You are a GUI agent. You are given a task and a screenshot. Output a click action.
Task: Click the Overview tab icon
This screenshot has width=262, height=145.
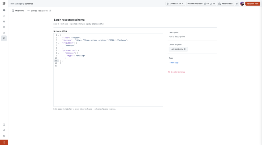point(13,11)
